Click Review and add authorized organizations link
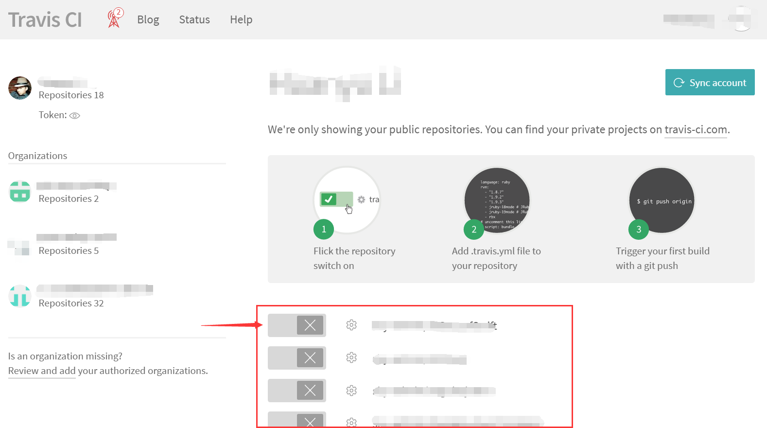Screen dimensions: 767x428 pyautogui.click(x=42, y=371)
